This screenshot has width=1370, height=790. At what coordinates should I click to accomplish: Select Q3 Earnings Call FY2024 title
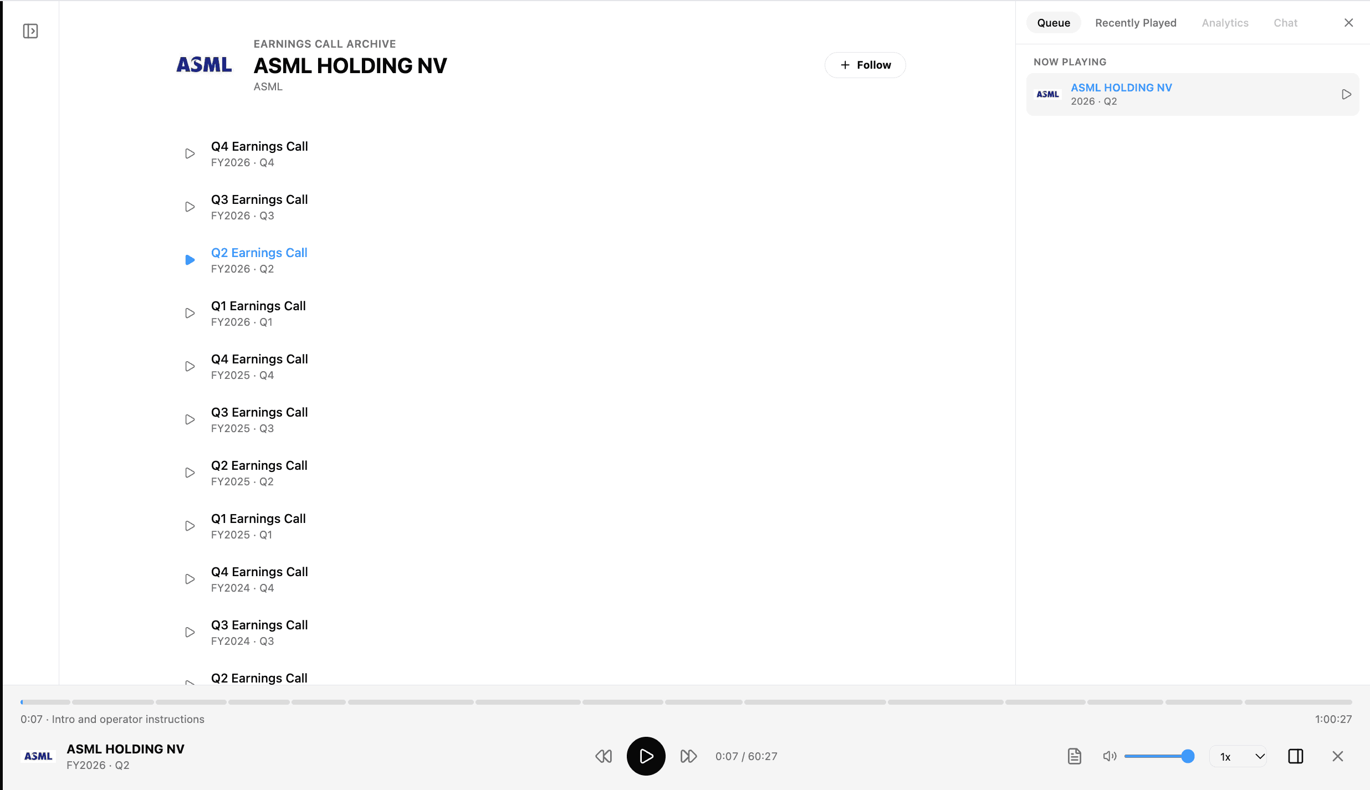point(259,625)
